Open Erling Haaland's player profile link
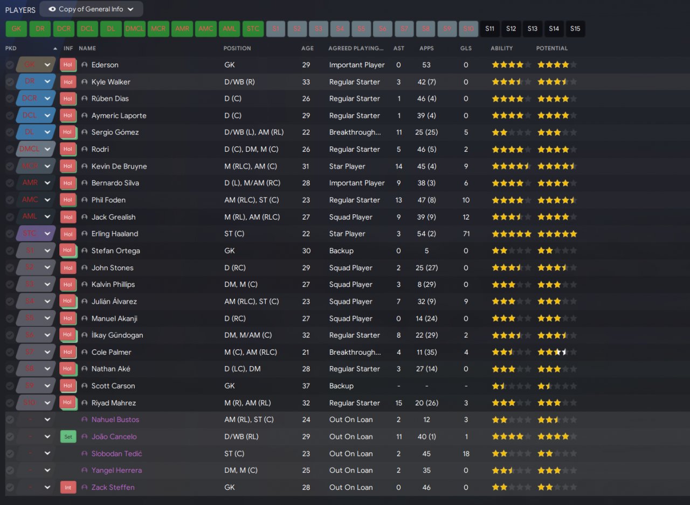The height and width of the screenshot is (505, 690). click(115, 234)
